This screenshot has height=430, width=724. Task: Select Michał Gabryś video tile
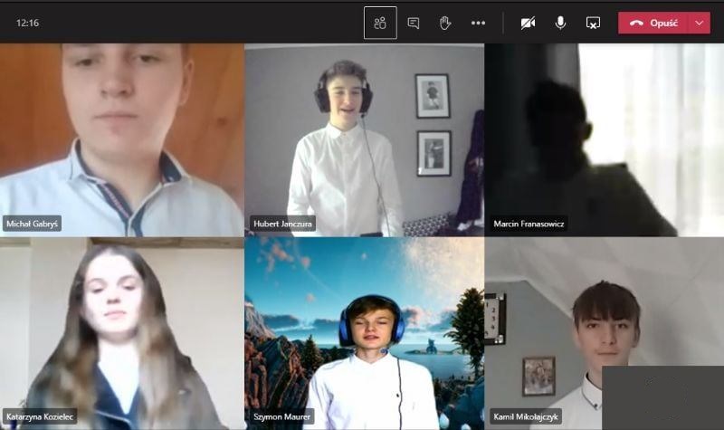coord(121,140)
